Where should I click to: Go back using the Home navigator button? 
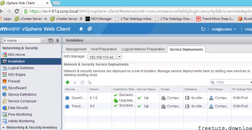tap(21, 40)
